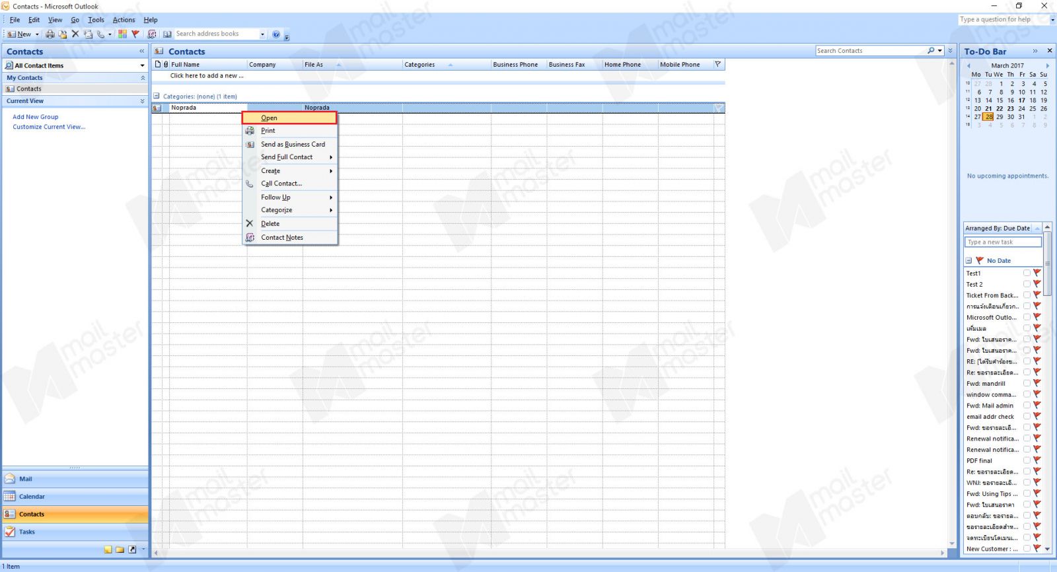Viewport: 1057px width, 572px height.
Task: Open the Dial phone dropdown arrow
Action: pyautogui.click(x=110, y=34)
